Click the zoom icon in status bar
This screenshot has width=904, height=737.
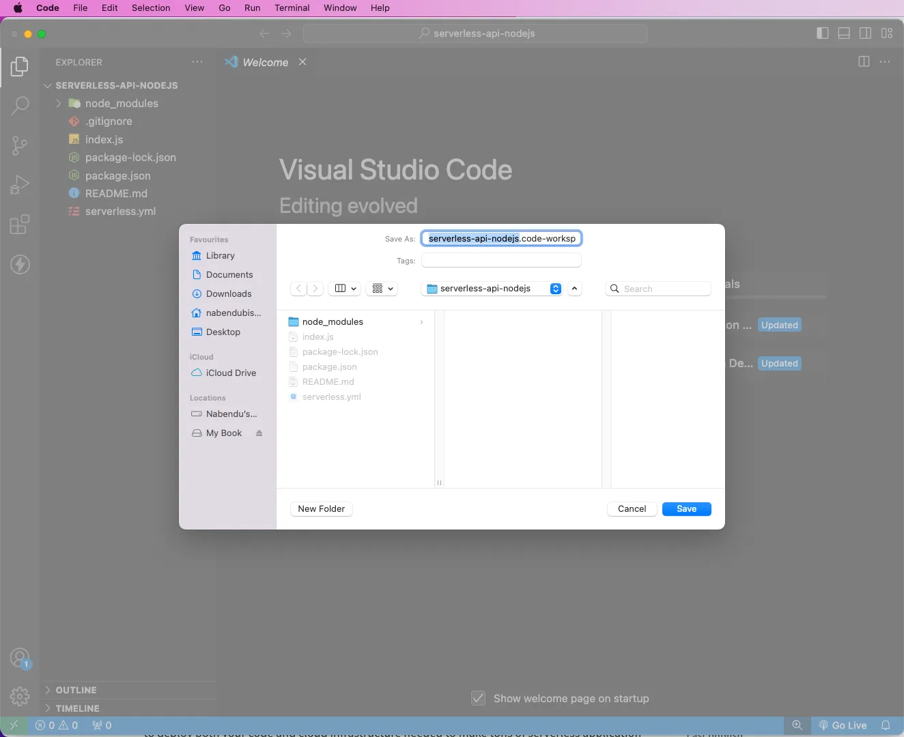(797, 725)
